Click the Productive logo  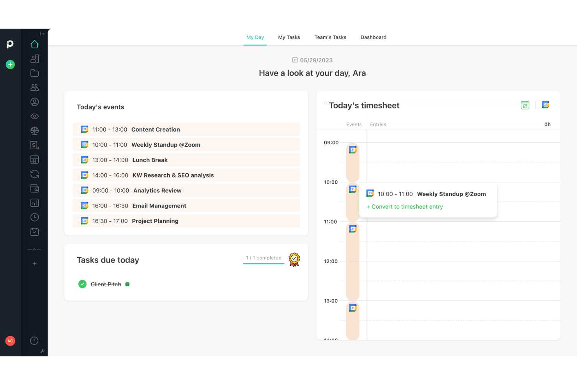pos(10,44)
